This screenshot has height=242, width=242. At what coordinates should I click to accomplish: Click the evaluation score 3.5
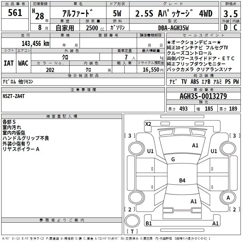[231, 14]
